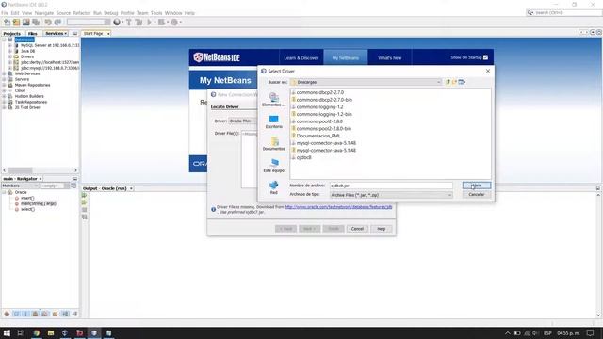Image resolution: width=603 pixels, height=339 pixels.
Task: Toggle Show On Startup checkbox
Action: (486, 57)
